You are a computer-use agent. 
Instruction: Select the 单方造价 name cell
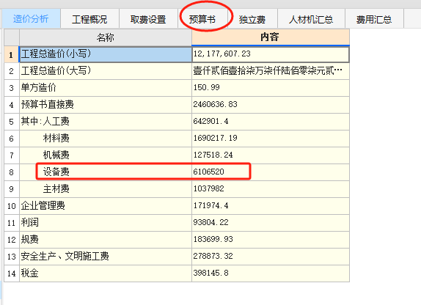106,88
